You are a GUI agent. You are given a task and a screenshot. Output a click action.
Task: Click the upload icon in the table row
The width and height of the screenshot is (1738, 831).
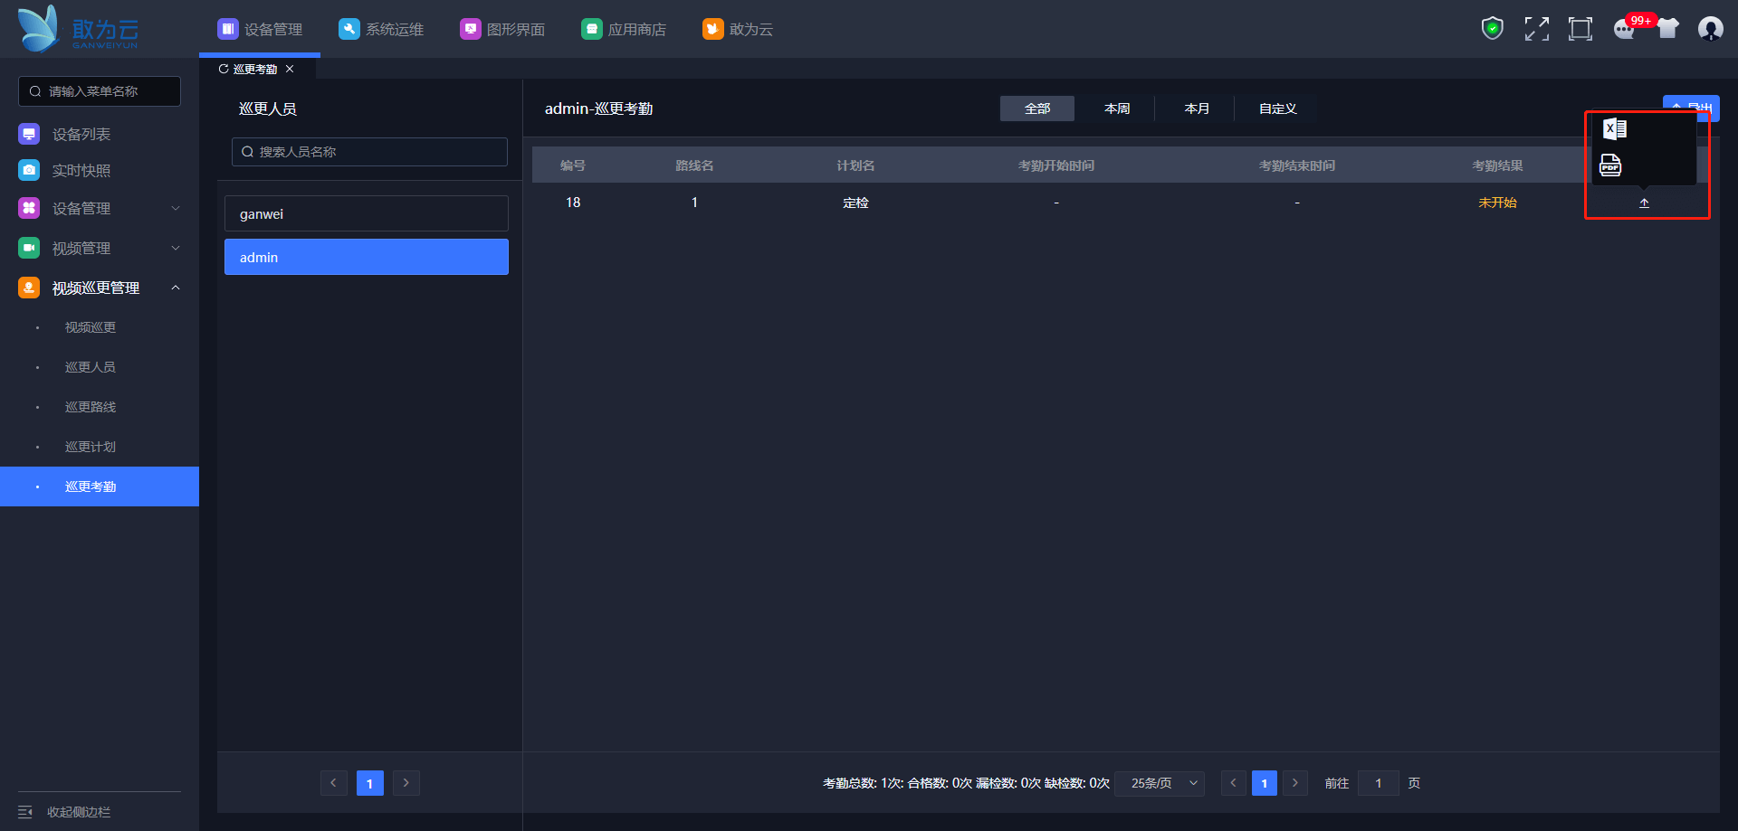[x=1644, y=203]
